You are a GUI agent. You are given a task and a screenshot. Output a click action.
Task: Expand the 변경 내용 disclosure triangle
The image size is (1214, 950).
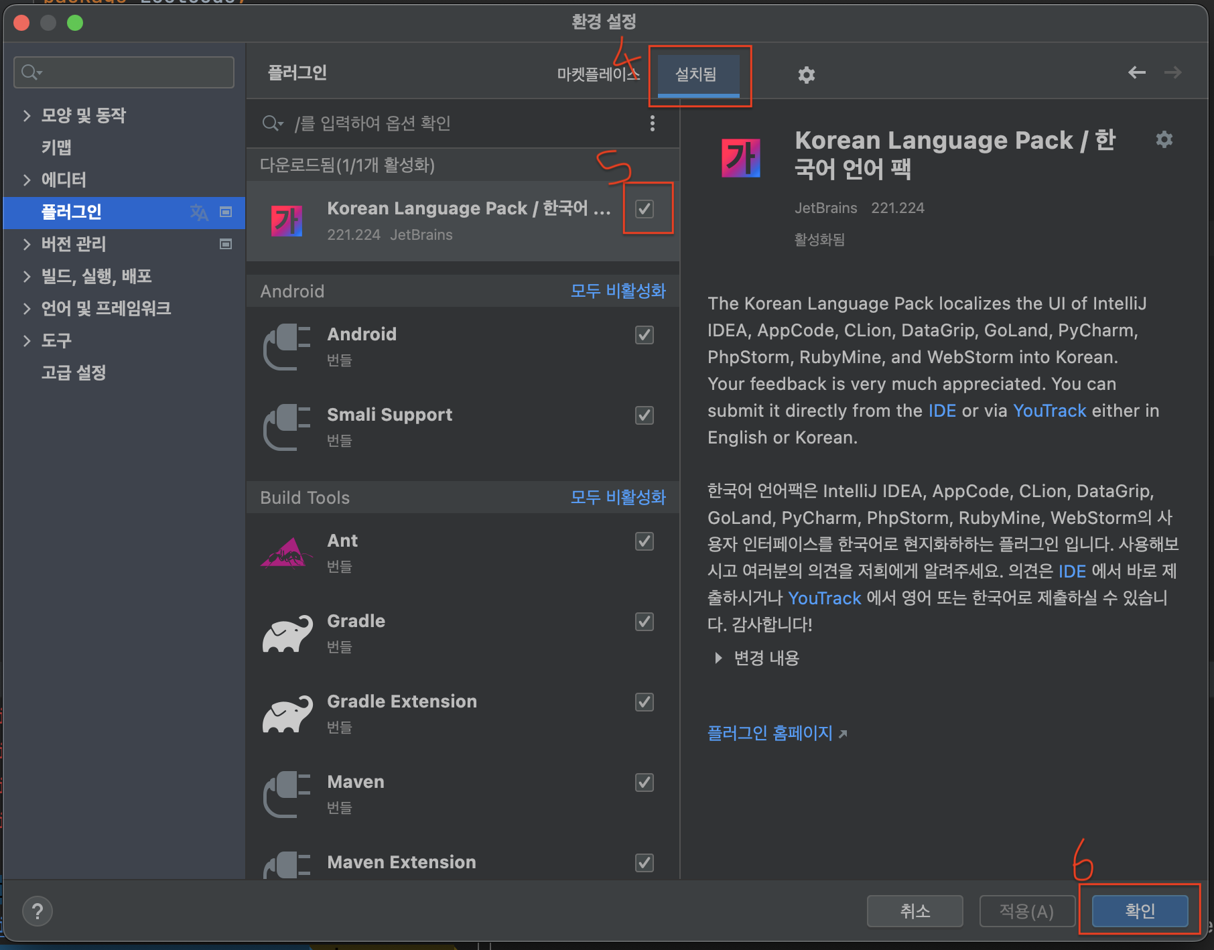718,658
